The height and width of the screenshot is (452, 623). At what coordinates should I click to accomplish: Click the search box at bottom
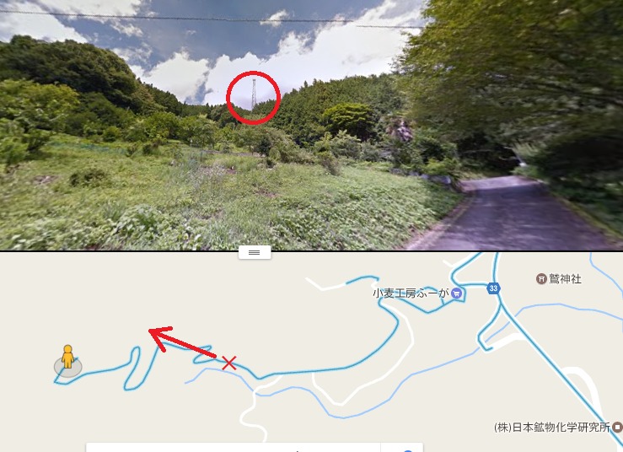234,447
